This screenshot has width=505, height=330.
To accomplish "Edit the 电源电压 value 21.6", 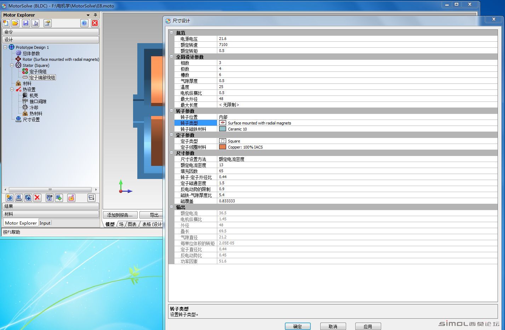I will click(x=357, y=39).
